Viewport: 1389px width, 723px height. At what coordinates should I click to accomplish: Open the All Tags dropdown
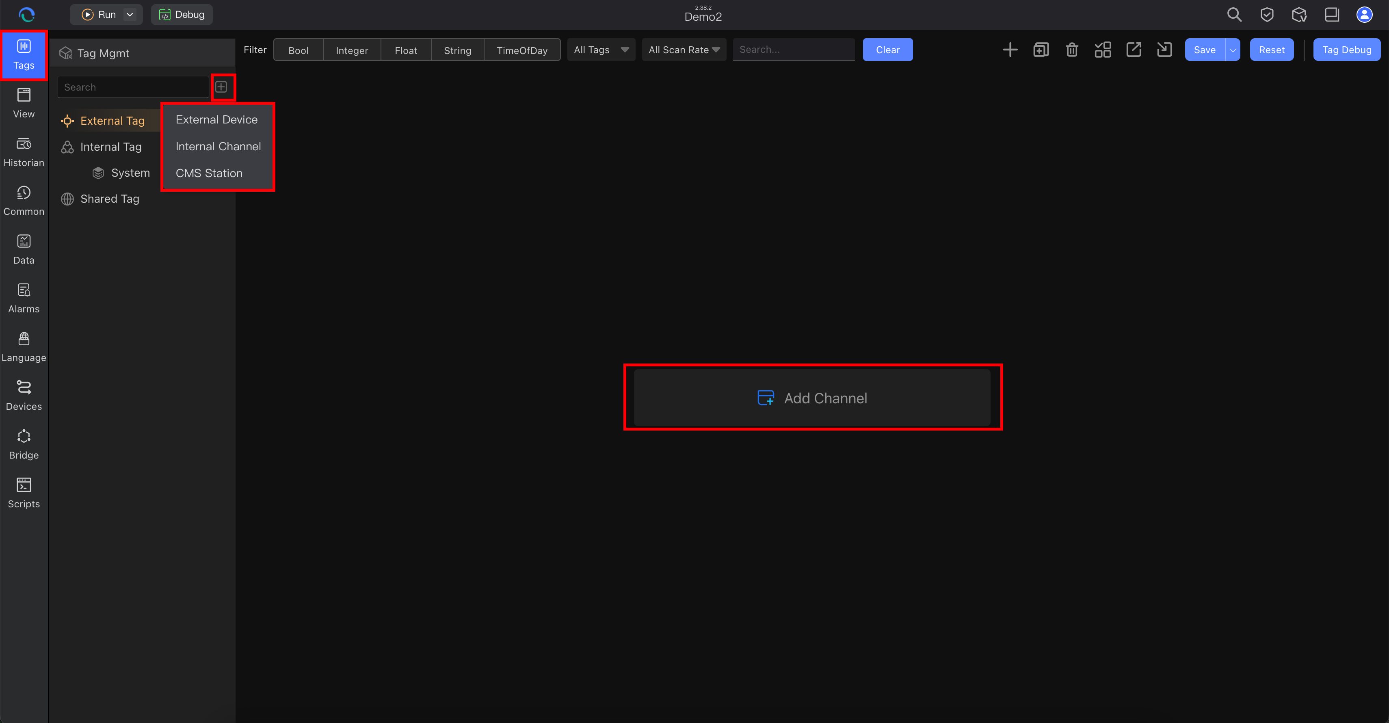601,50
